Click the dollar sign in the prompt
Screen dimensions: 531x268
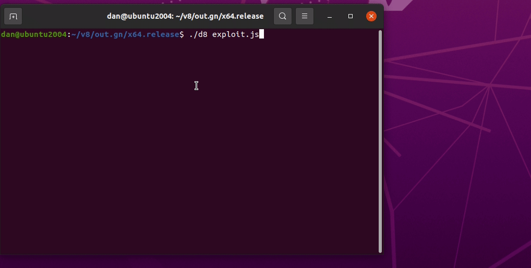coord(182,34)
